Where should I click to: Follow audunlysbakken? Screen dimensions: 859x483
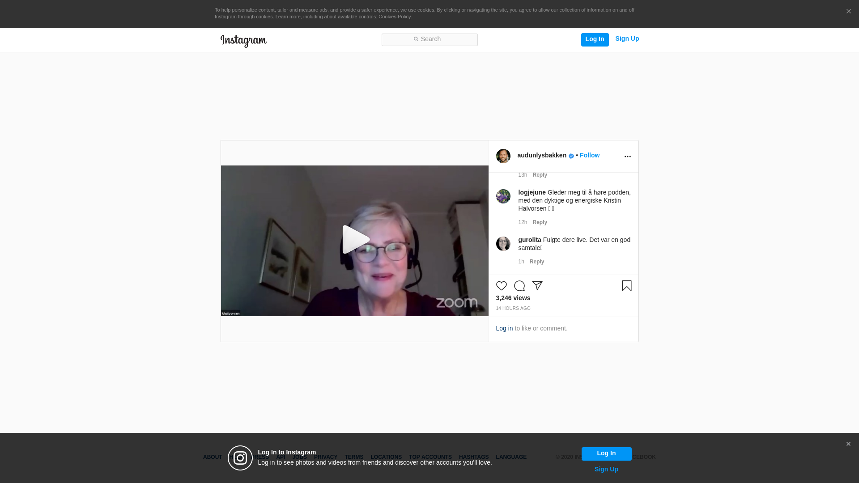(589, 155)
